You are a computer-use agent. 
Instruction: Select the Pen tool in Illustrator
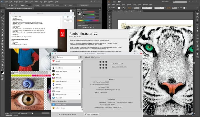click(109, 25)
